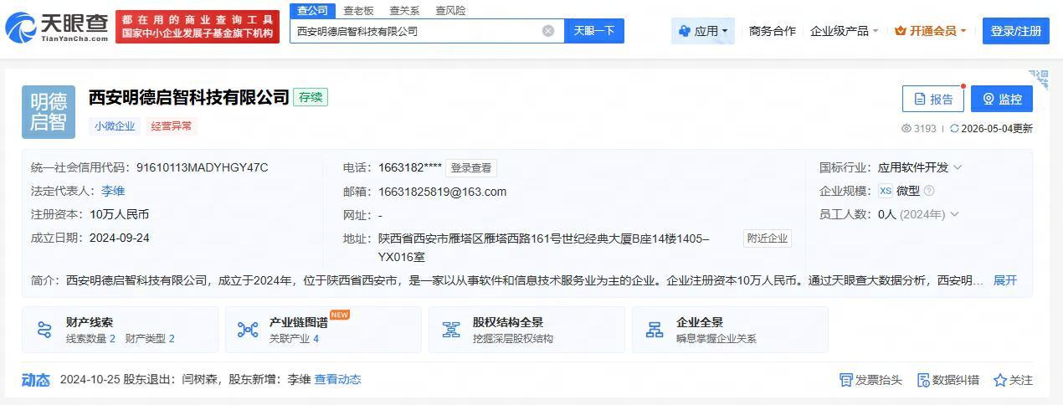This screenshot has height=405, width=1063.
Task: Click the 天眼一下 search button
Action: 594,31
